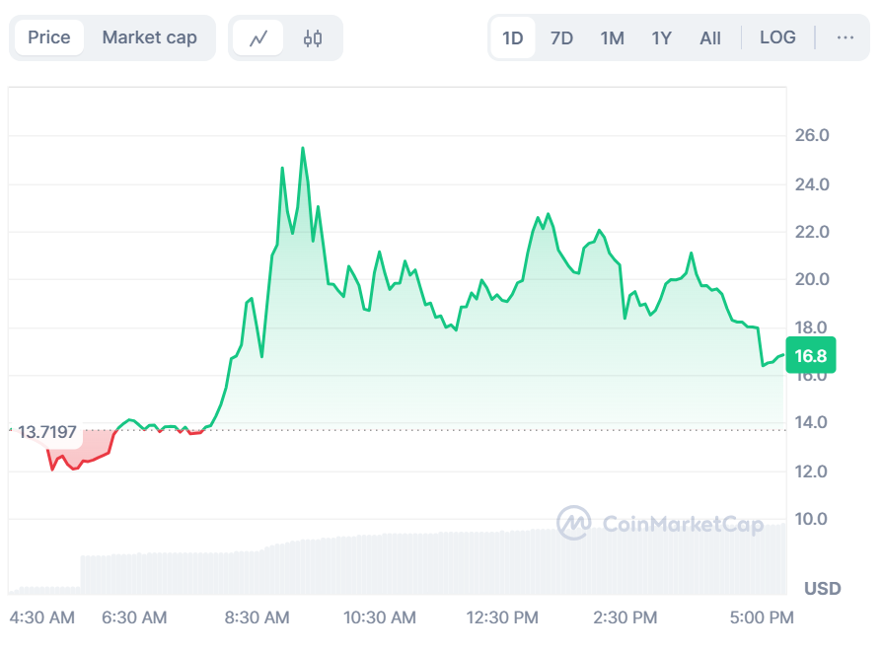
Task: Select the Market cap tab
Action: click(x=150, y=37)
